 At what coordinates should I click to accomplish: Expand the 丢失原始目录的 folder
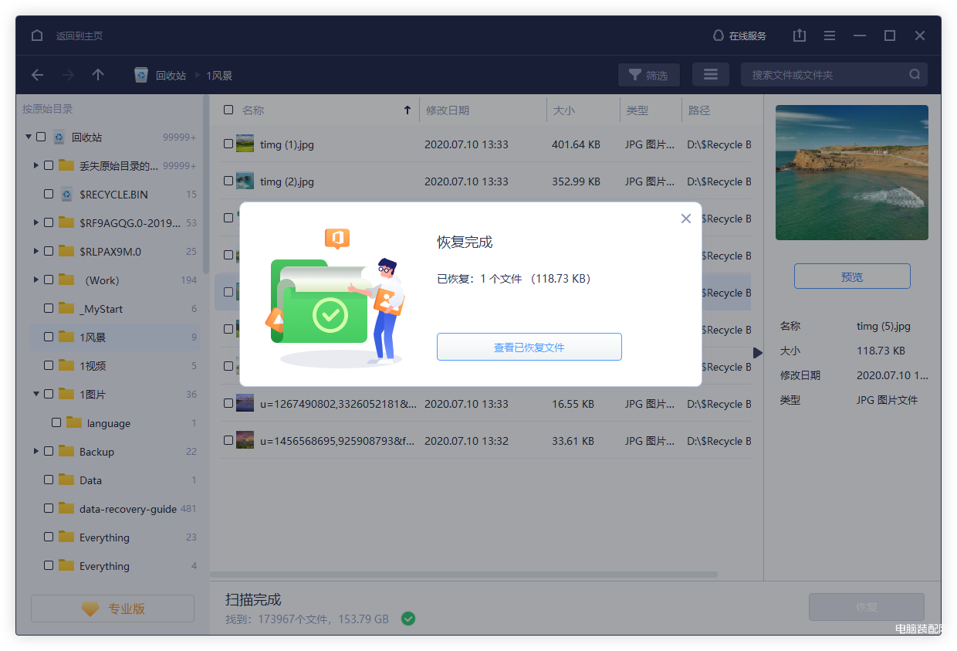tap(36, 165)
